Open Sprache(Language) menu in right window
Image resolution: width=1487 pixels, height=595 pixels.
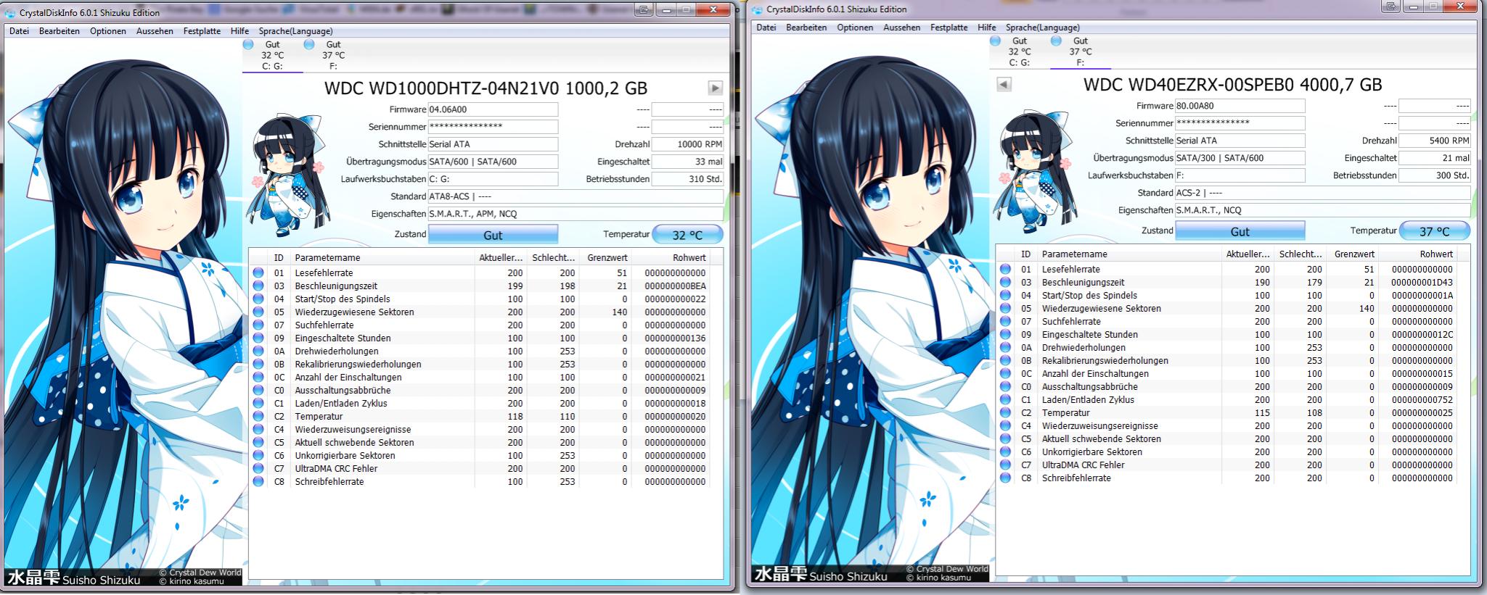pos(1042,28)
